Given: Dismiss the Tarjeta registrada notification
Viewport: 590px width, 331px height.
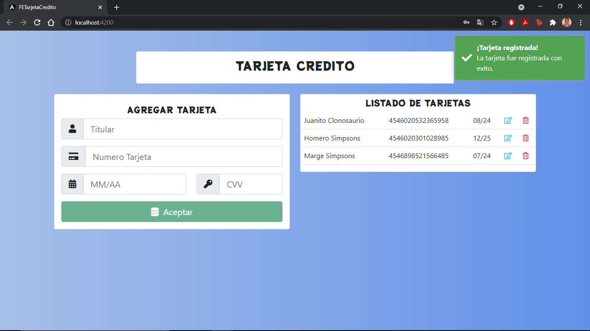Looking at the screenshot, I should pyautogui.click(x=520, y=58).
